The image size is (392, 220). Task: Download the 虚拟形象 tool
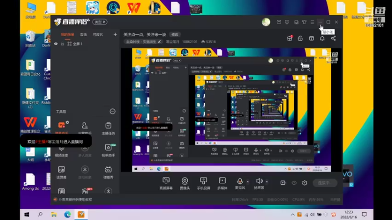85,173
